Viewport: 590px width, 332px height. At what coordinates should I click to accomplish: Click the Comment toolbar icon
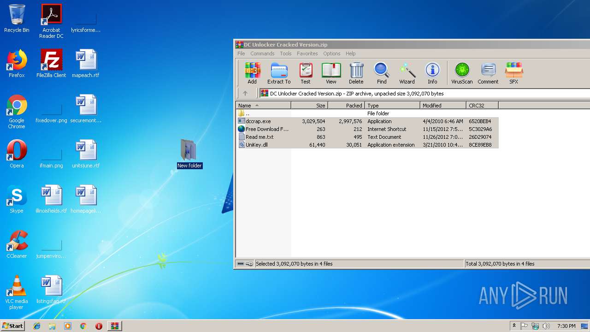coord(488,73)
